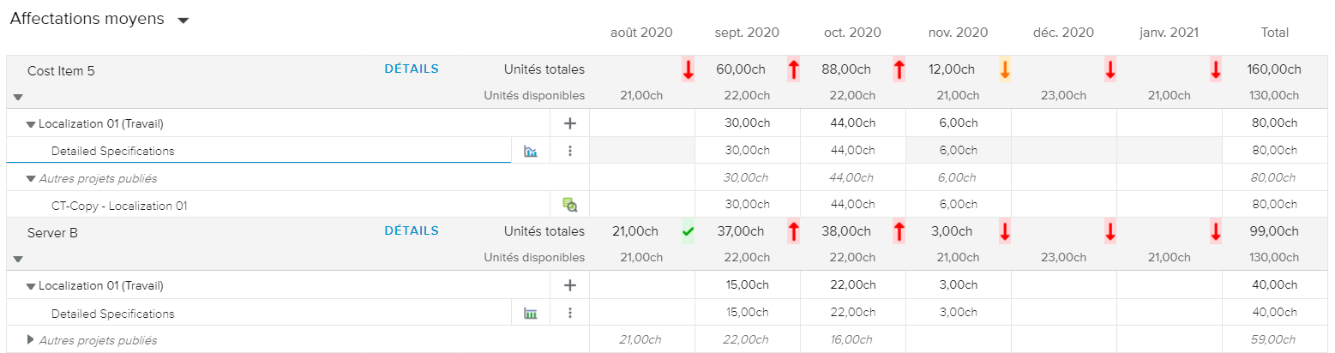
Task: Click red up arrow beside Server B 37,00ch
Action: coord(793,231)
